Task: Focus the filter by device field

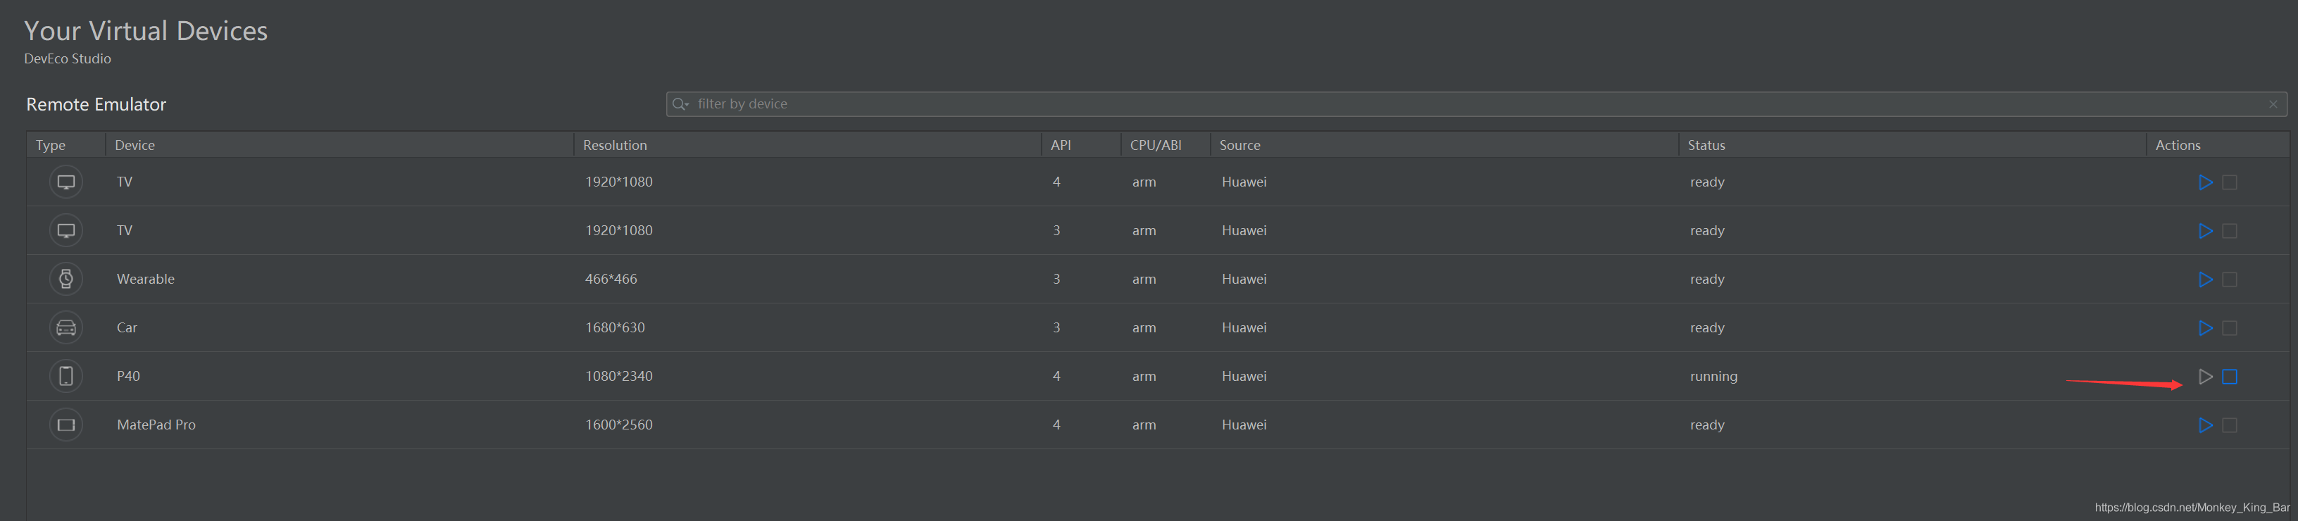Action: click(1476, 104)
